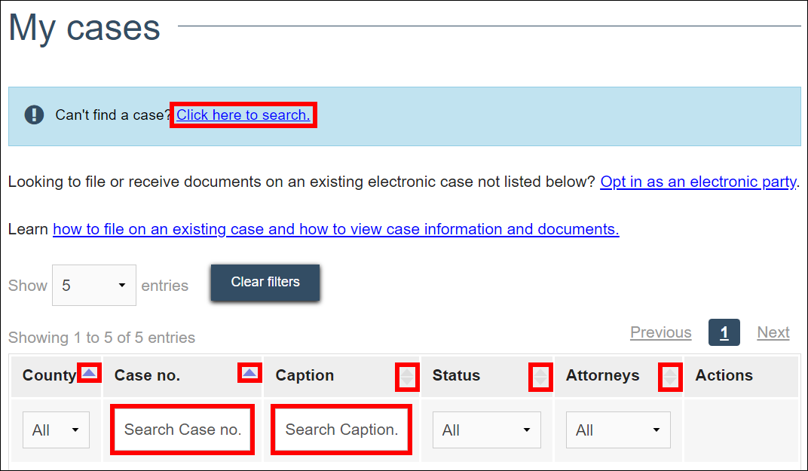
Task: Click the Attorneys column sort icon
Action: point(670,376)
